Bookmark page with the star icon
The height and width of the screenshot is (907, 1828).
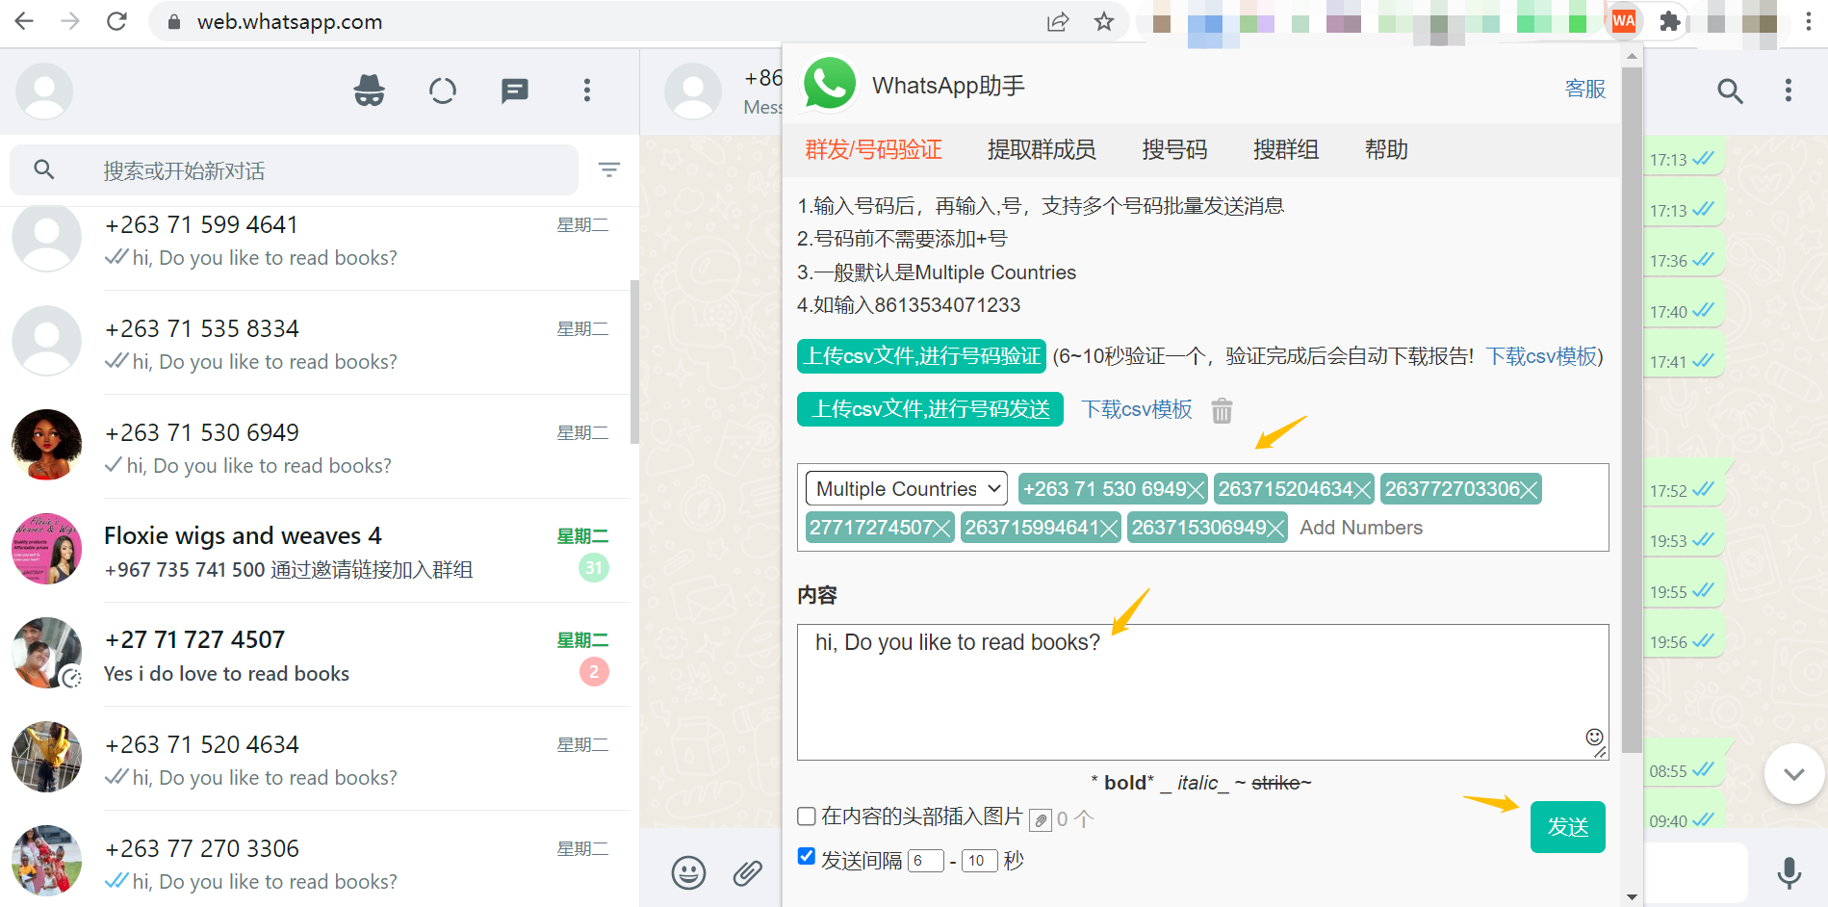click(x=1104, y=21)
